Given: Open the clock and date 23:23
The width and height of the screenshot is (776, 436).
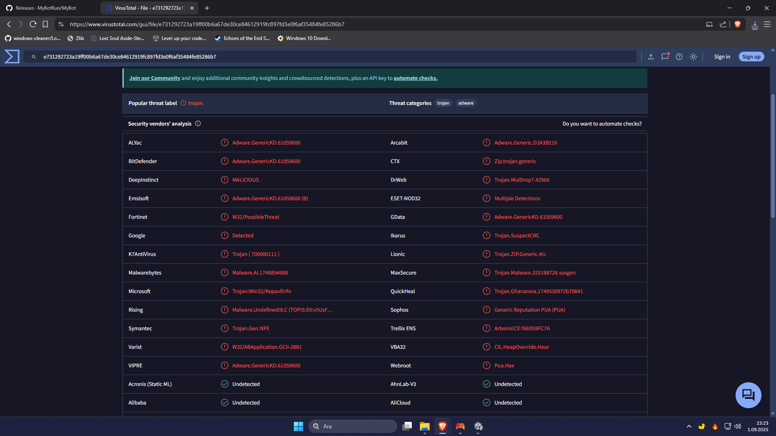Looking at the screenshot, I should point(758,426).
